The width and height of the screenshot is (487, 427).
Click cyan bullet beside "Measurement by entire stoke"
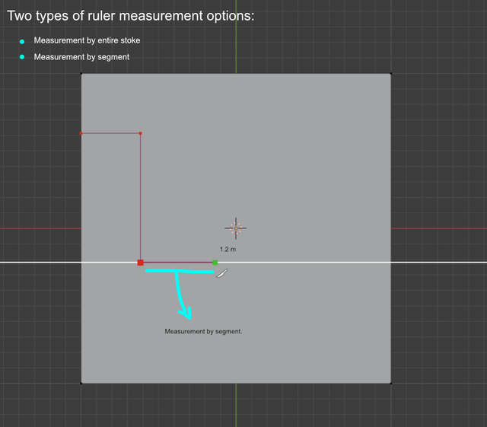pos(22,41)
